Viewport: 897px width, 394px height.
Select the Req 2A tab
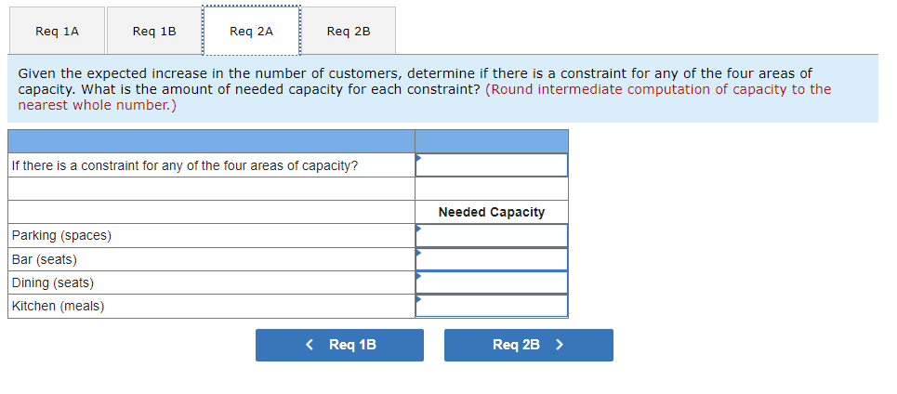251,31
